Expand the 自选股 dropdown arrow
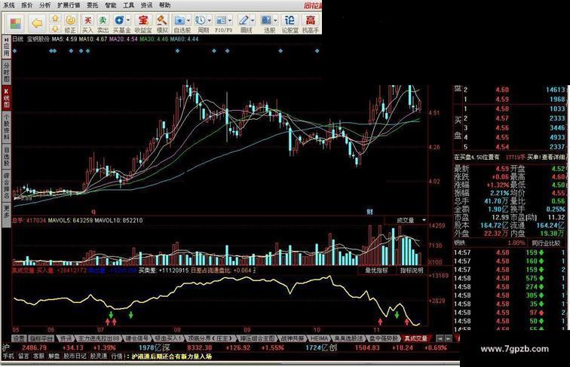This screenshot has width=570, height=367. click(188, 20)
